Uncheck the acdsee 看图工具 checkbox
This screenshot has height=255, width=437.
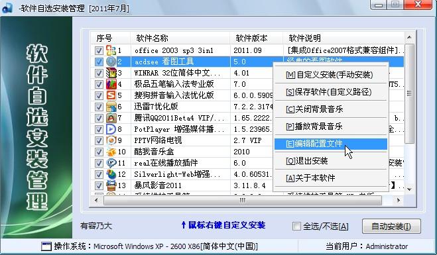[99, 62]
